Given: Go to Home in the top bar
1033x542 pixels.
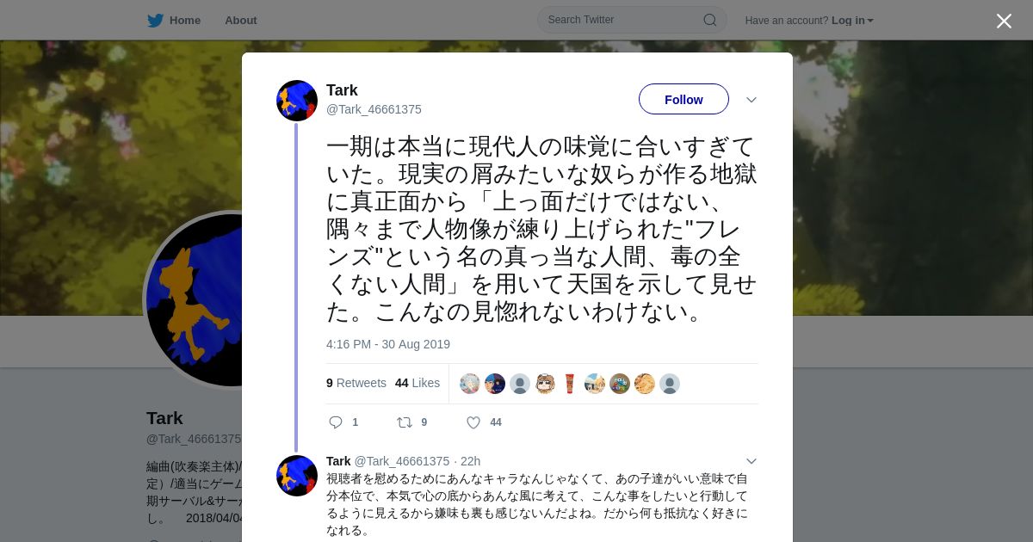Looking at the screenshot, I should click(185, 21).
